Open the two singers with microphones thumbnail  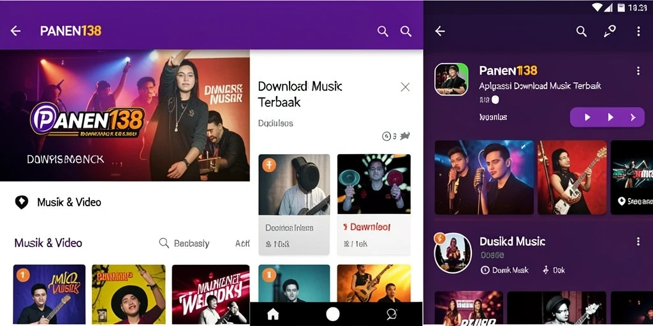click(x=485, y=177)
